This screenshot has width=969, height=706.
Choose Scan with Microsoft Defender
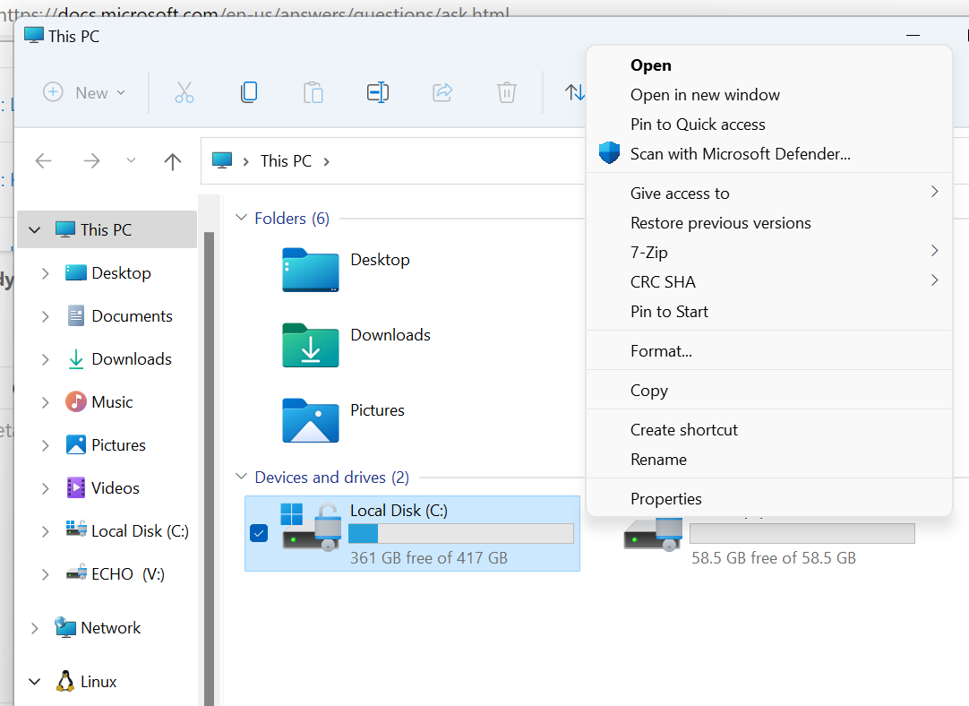(768, 154)
